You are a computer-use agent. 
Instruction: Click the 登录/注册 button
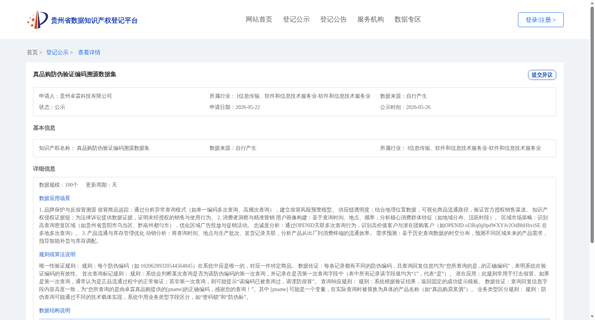[x=541, y=20]
